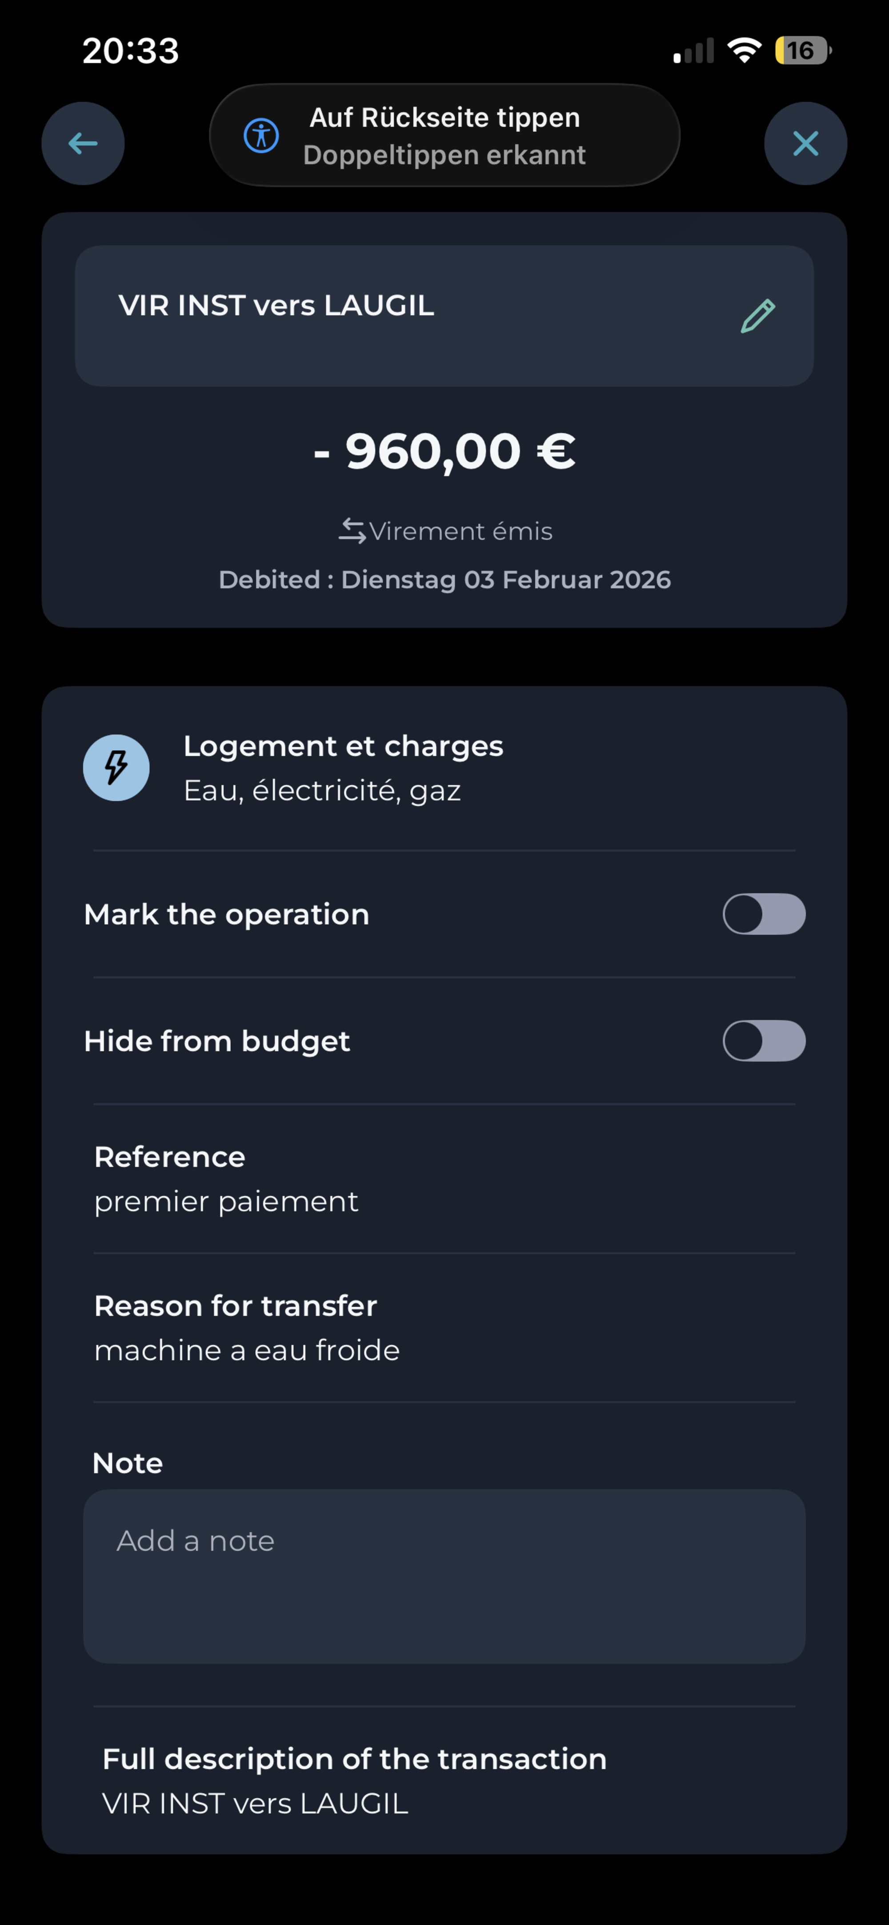The image size is (889, 1925).
Task: Tap the accessibility icon in the banner
Action: [261, 136]
